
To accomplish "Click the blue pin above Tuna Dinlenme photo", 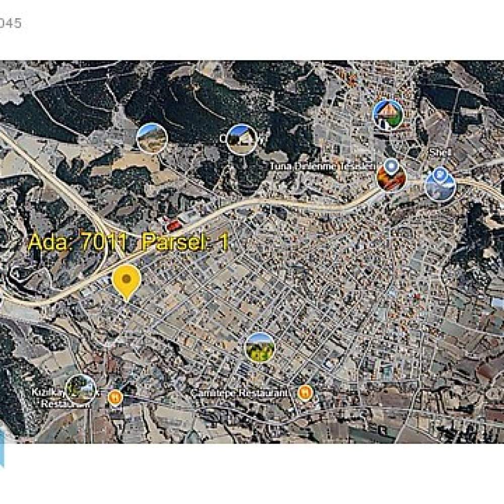I will point(392,166).
